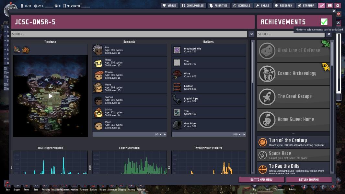Click the Liquid Pipe building icon
The height and width of the screenshot is (194, 345).
177,100
